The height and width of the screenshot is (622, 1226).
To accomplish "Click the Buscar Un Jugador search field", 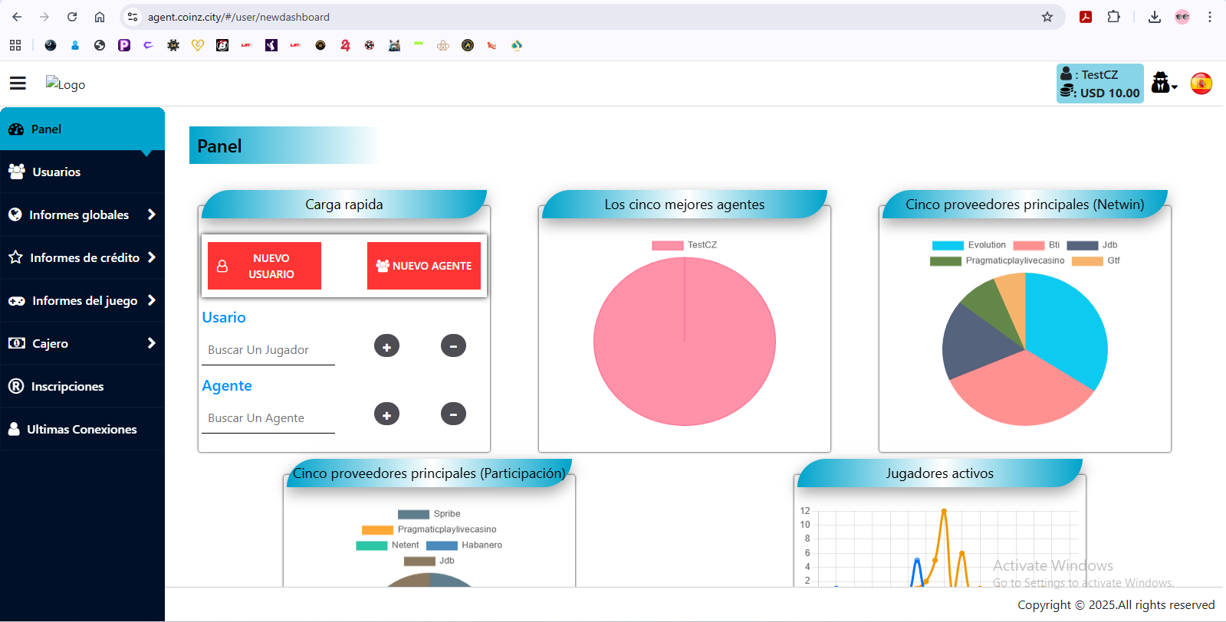I will [x=268, y=350].
